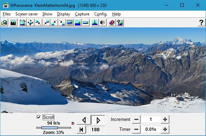Open a panorama file with the folder icon

tap(4, 23)
